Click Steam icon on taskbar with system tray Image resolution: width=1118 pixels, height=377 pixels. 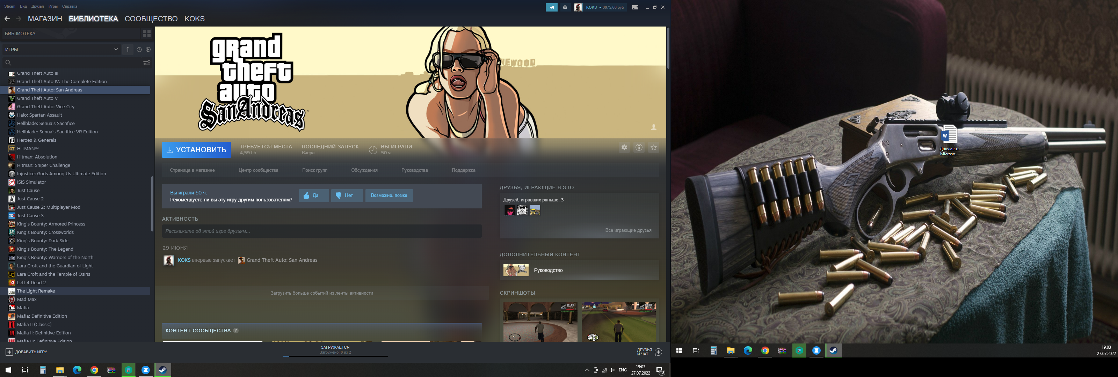click(x=163, y=370)
